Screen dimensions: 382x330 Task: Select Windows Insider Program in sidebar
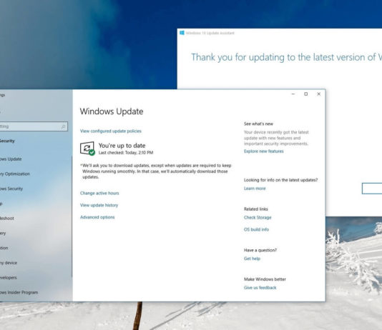(x=19, y=293)
